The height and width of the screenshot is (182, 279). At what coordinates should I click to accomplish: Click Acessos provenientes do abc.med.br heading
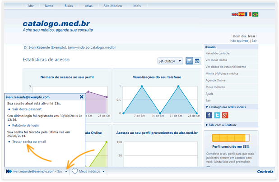click(x=157, y=133)
